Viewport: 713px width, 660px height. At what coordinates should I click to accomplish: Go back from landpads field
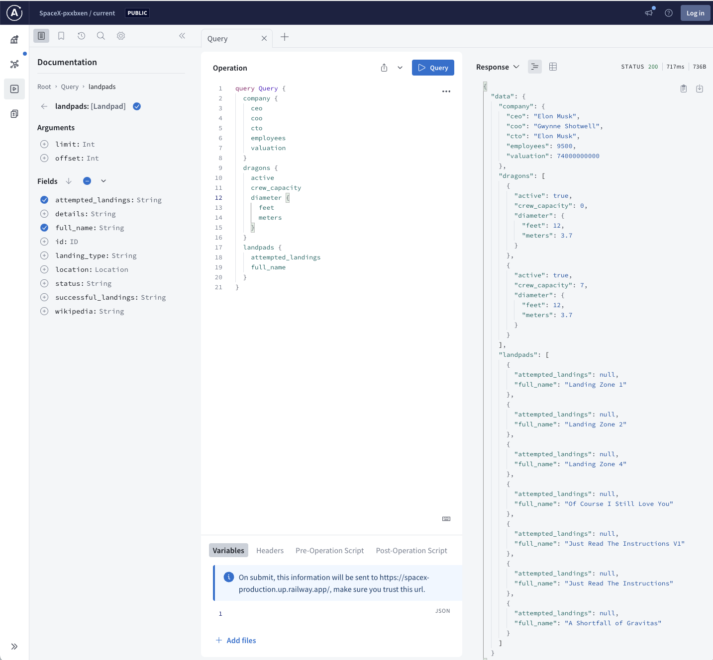(44, 106)
